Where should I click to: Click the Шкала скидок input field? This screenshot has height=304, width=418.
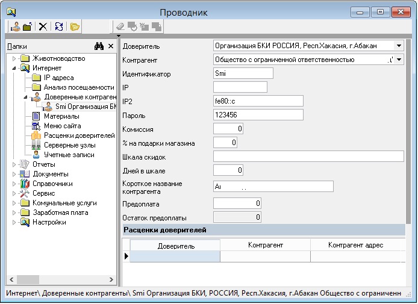tap(308, 157)
